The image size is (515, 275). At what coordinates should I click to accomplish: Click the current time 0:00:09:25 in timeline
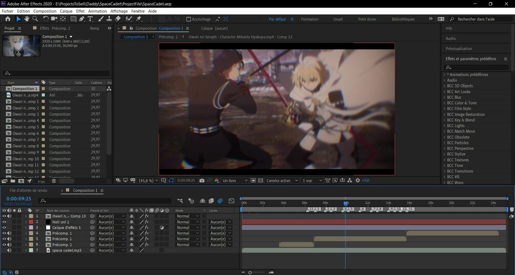tap(19, 199)
